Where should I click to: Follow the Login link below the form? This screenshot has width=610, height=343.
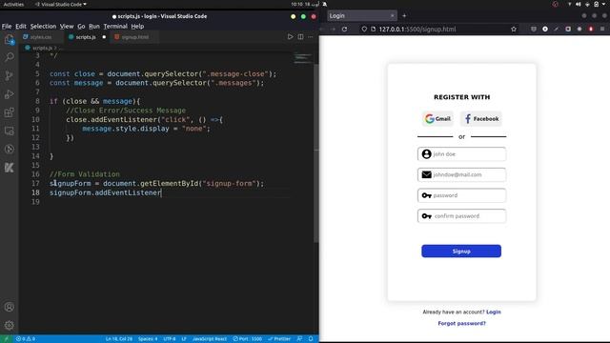point(494,312)
